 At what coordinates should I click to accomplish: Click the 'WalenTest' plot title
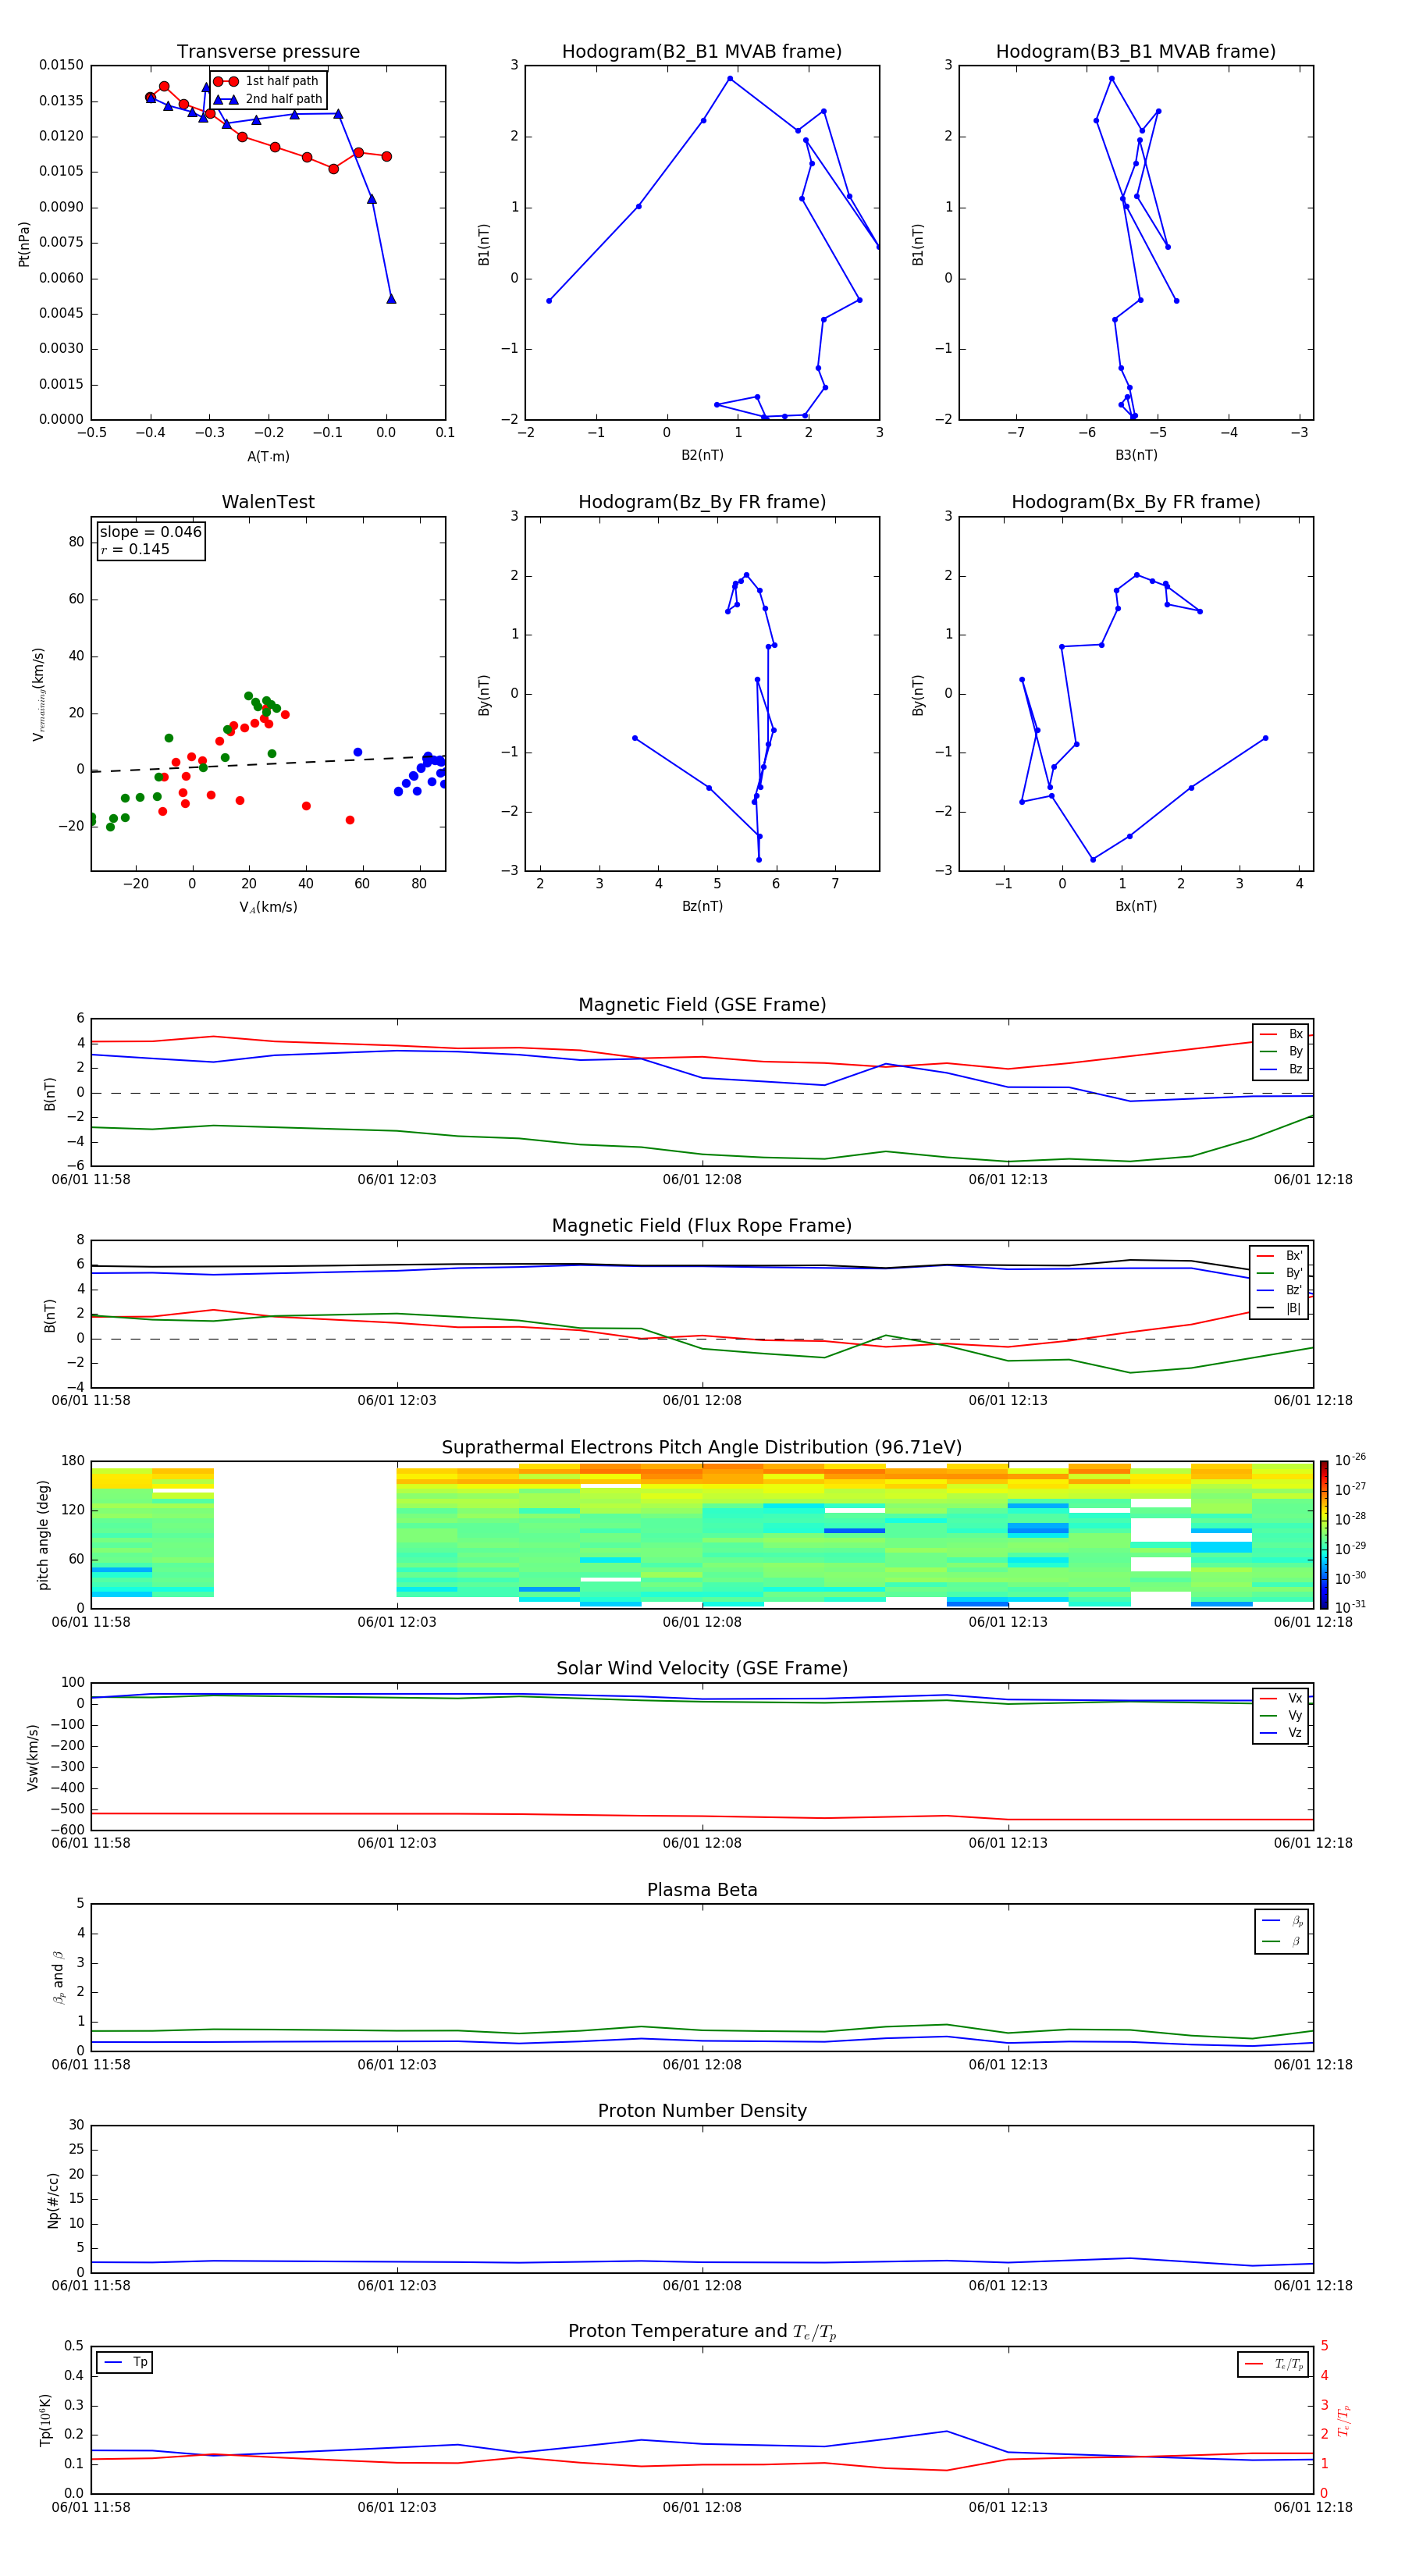[268, 502]
